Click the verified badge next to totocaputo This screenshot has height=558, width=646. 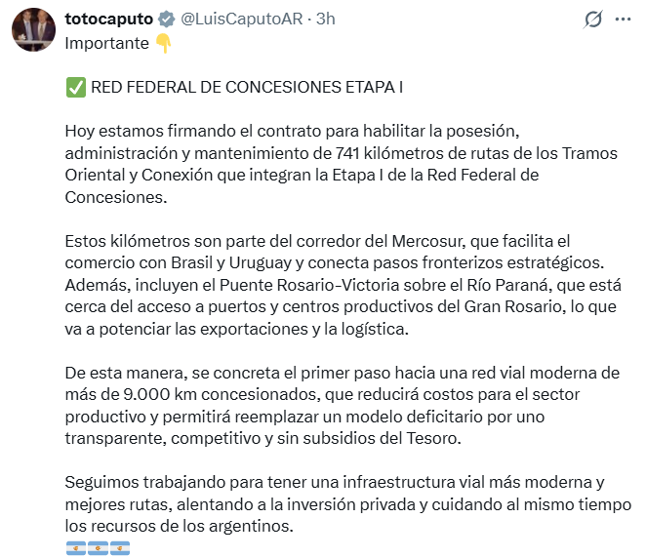[x=165, y=19]
